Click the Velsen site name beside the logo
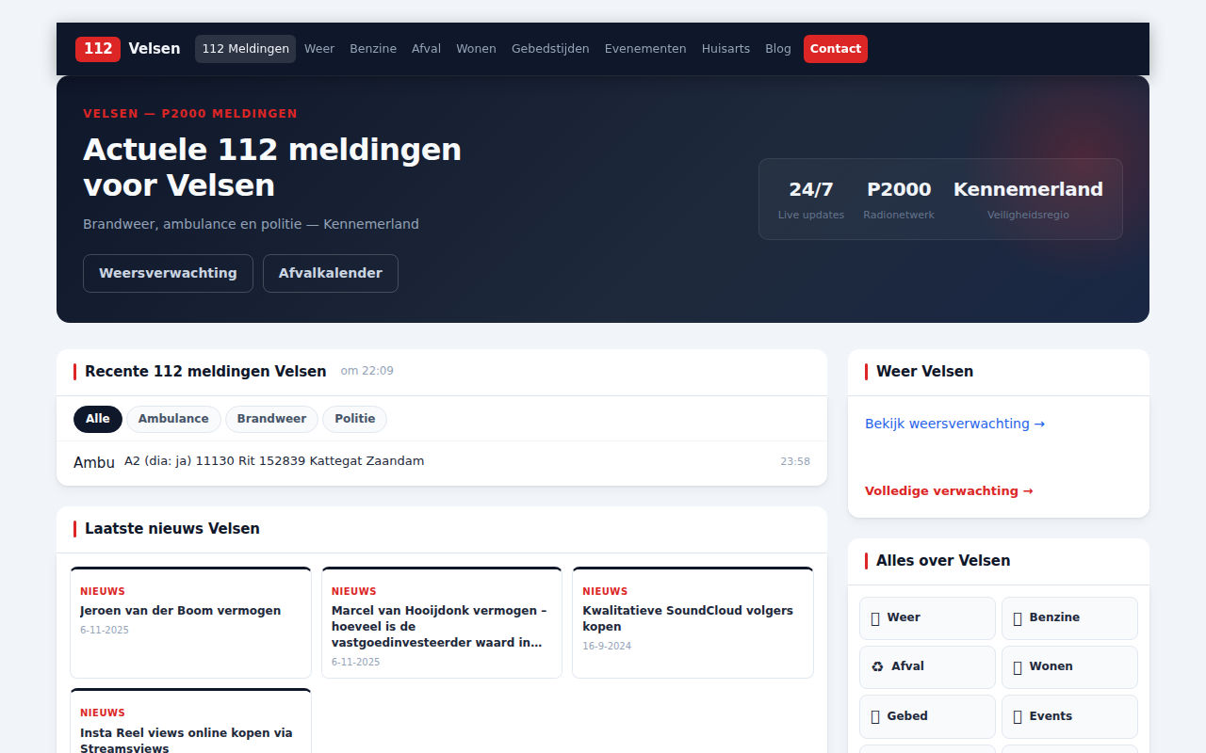1206x753 pixels. coord(155,49)
